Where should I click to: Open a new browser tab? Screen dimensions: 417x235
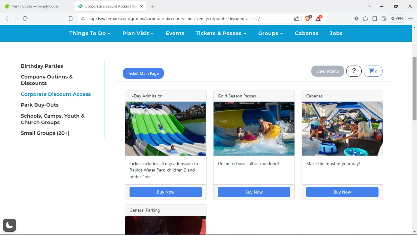pos(153,6)
